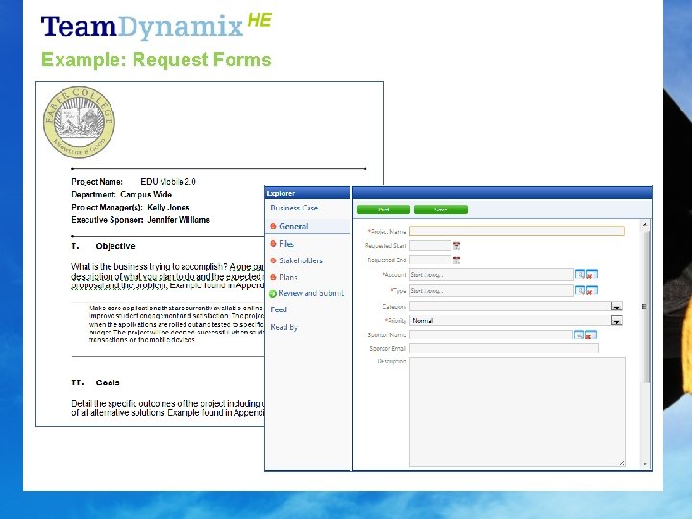Screen dimensions: 692x519
Task: Click the TeamDynamix HE logo
Action: tap(157, 27)
